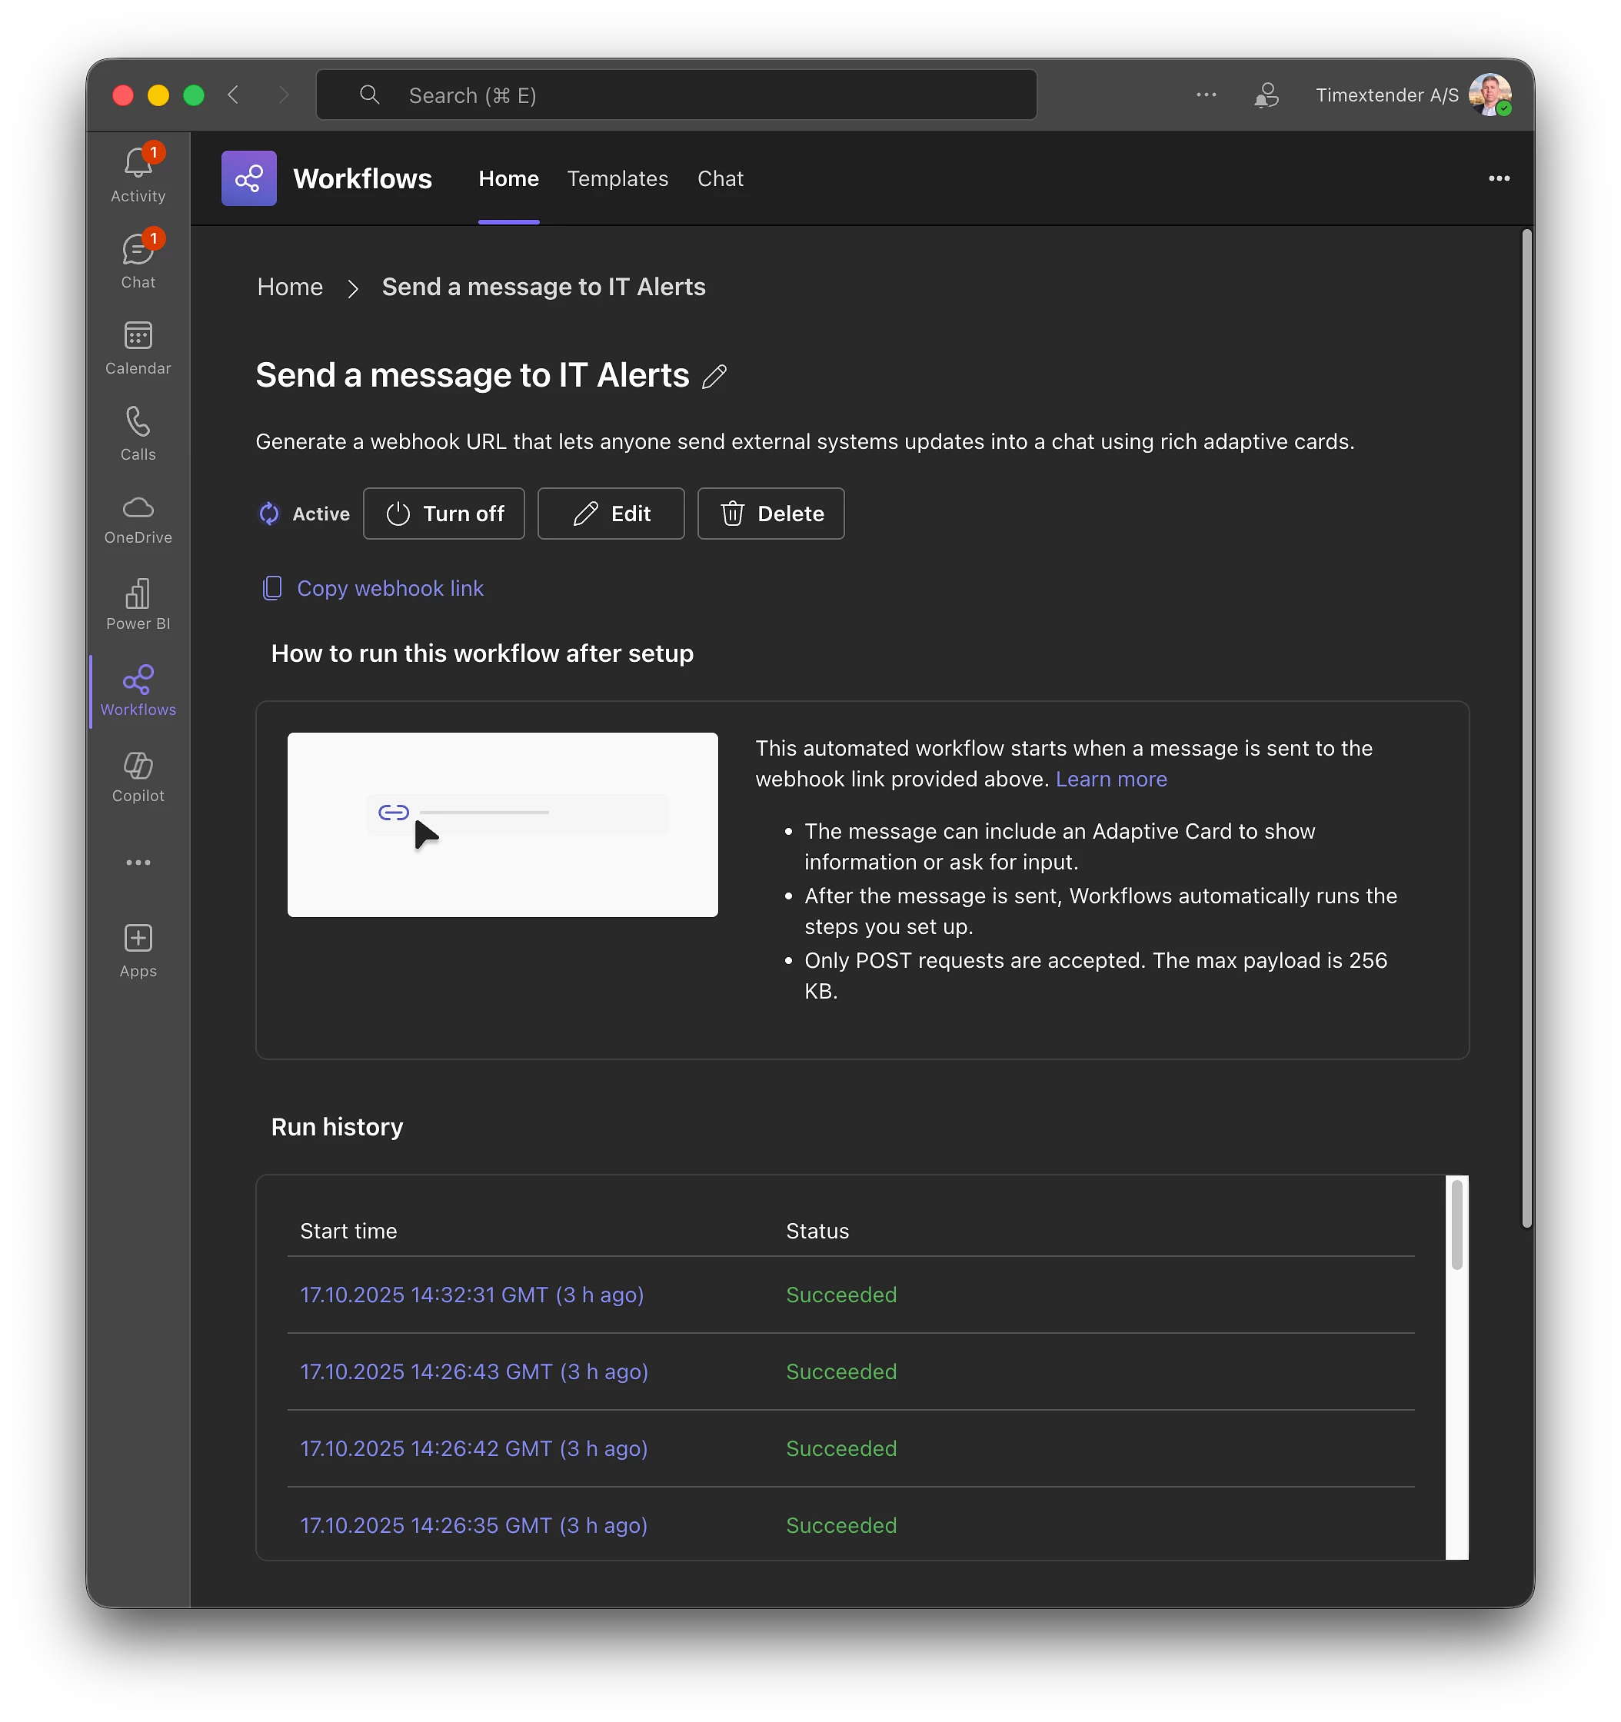Open Workflows app more options menu
Image resolution: width=1621 pixels, height=1722 pixels.
pos(1498,178)
